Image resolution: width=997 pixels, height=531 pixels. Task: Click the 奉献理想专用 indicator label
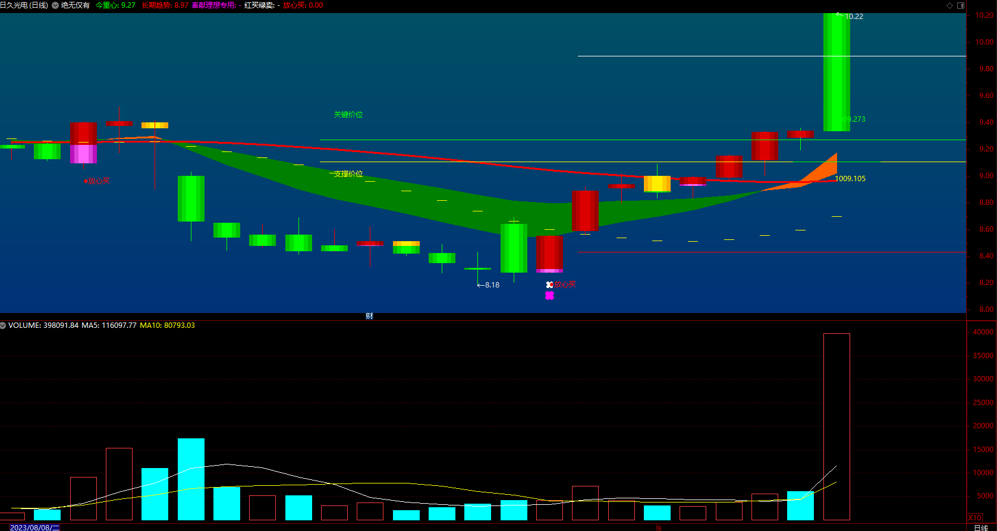coord(214,5)
